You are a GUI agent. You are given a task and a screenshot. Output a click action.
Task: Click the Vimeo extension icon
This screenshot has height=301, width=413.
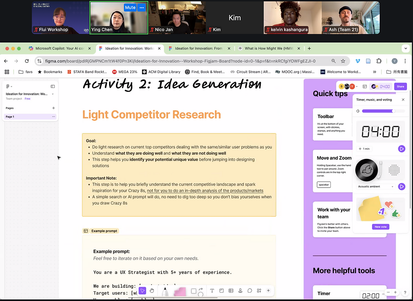click(x=358, y=61)
